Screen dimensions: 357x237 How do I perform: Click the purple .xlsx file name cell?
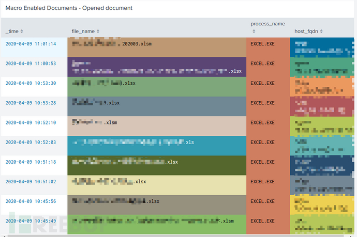pyautogui.click(x=157, y=67)
